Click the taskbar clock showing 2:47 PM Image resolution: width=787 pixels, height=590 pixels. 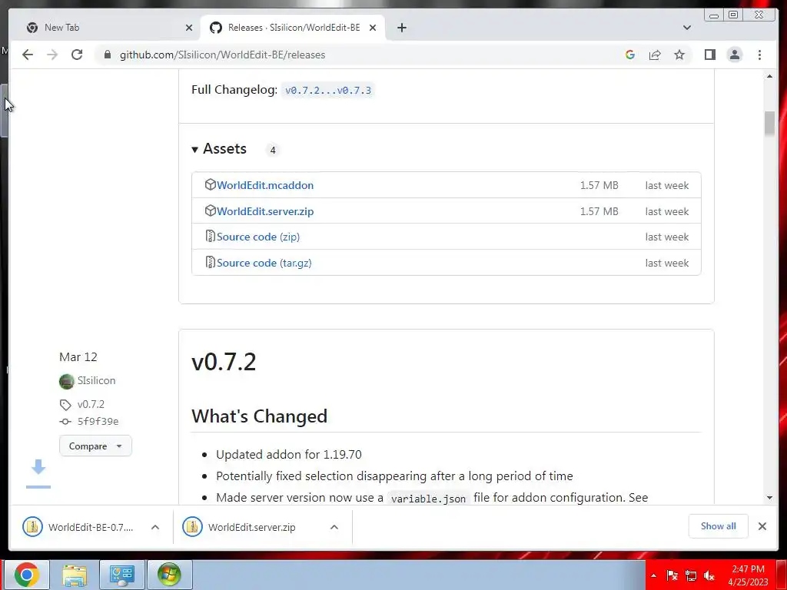748,575
